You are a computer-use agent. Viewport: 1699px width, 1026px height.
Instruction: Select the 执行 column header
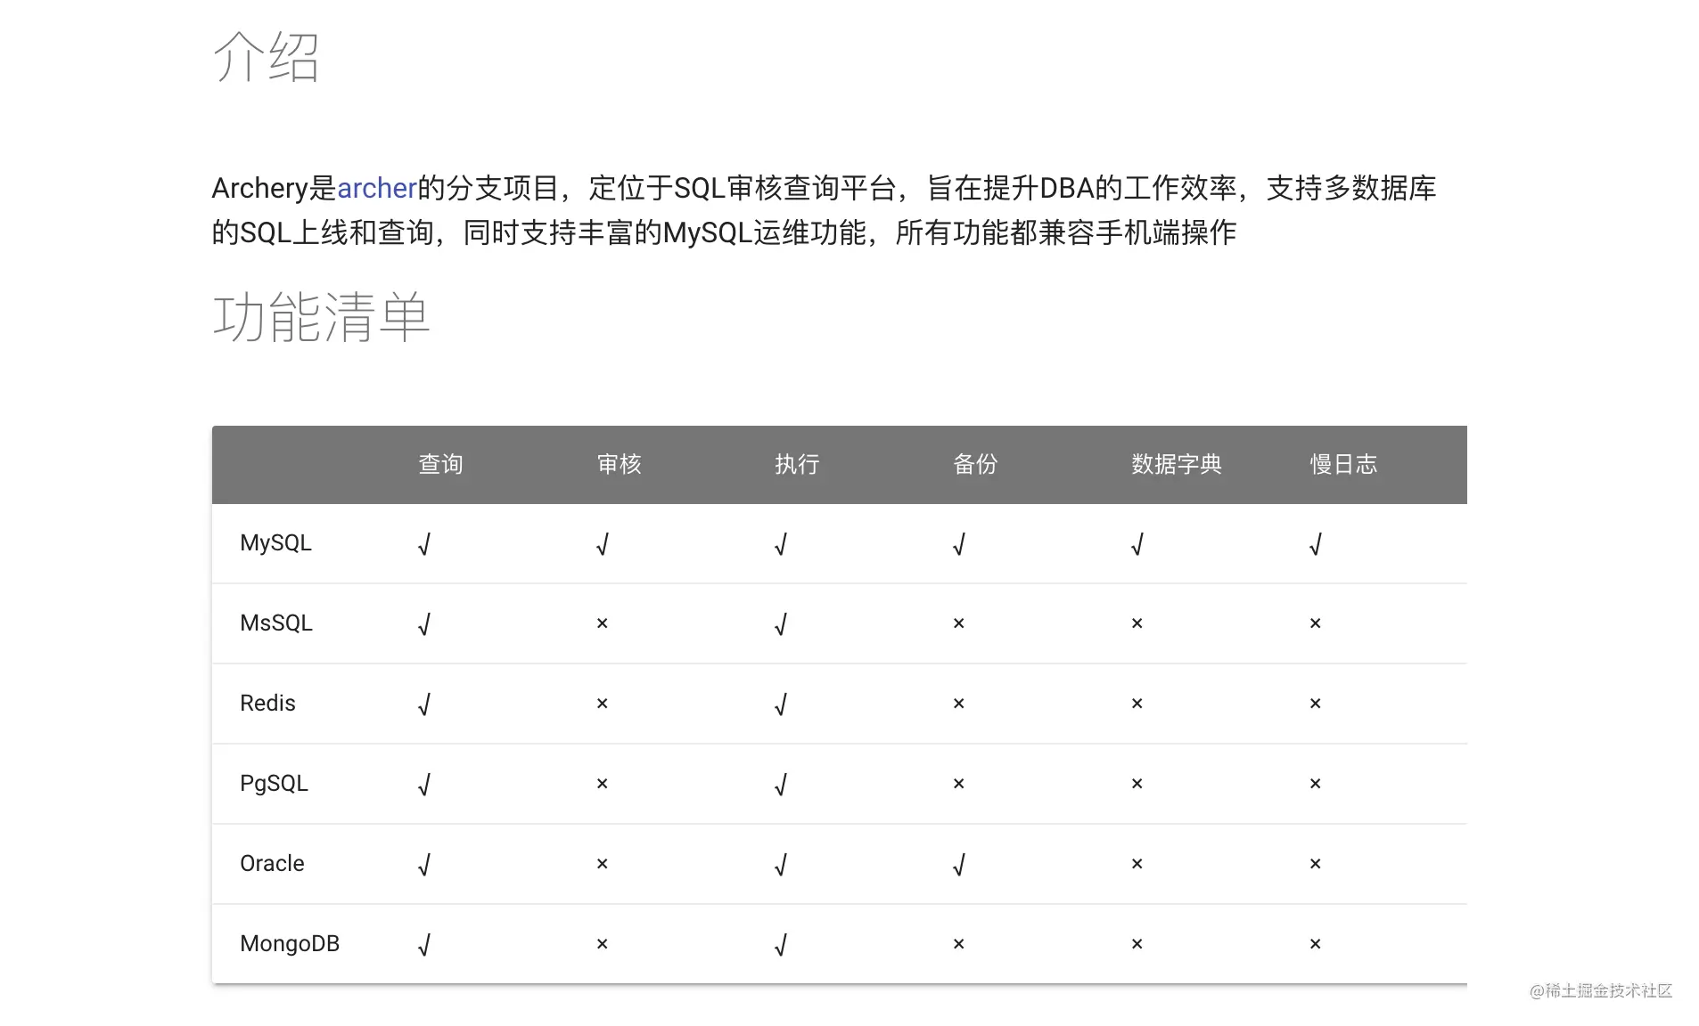[797, 464]
